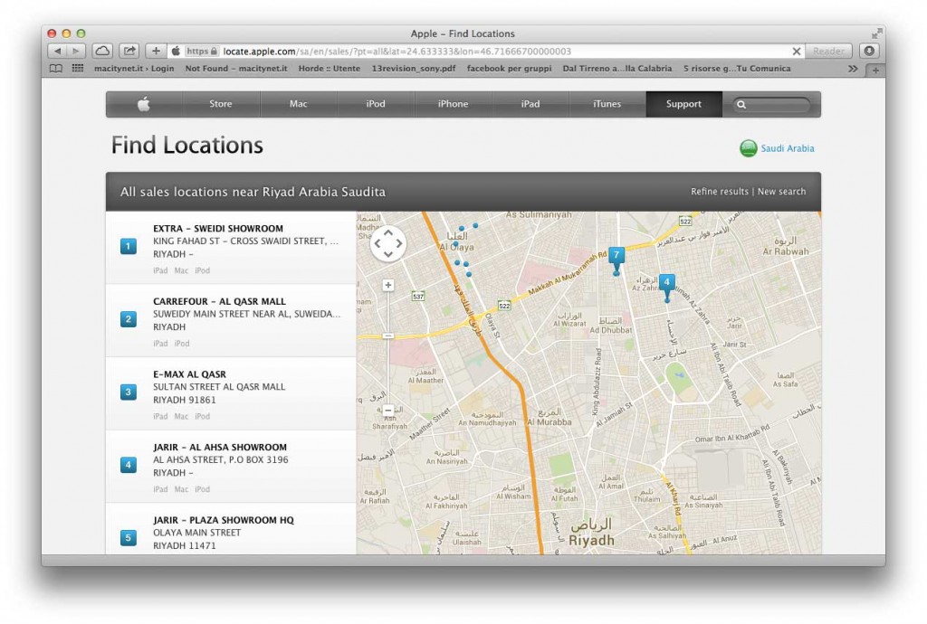Zoom in with the map's plus button

coord(387,285)
